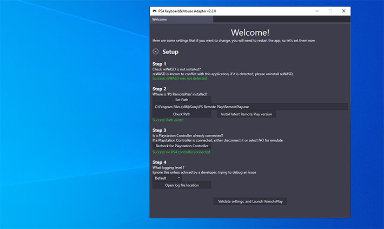Click 'What logging level ?' label

point(168,168)
